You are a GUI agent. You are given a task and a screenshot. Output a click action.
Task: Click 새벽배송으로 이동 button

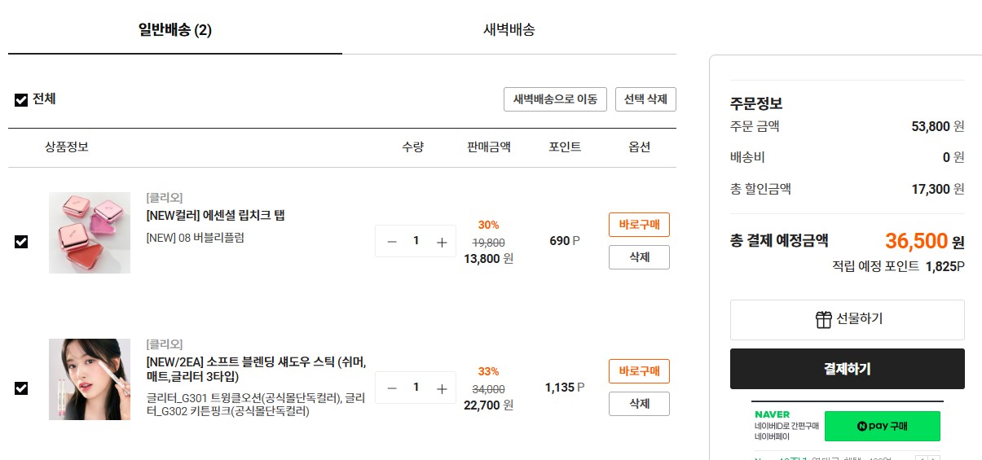(x=555, y=99)
